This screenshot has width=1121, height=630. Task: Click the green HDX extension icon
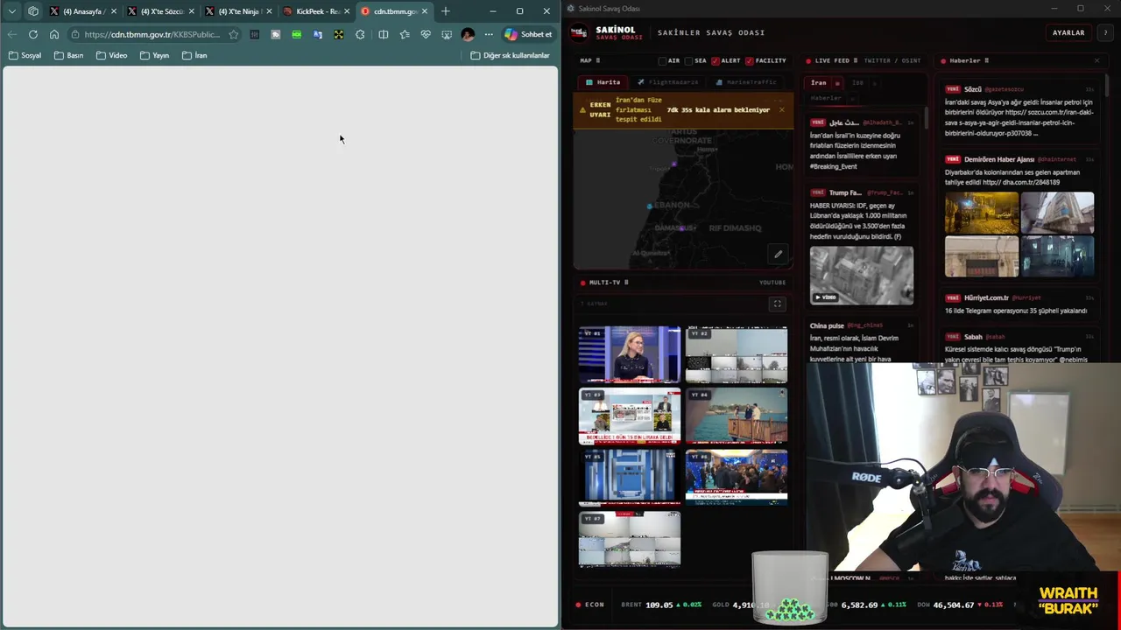pyautogui.click(x=297, y=34)
